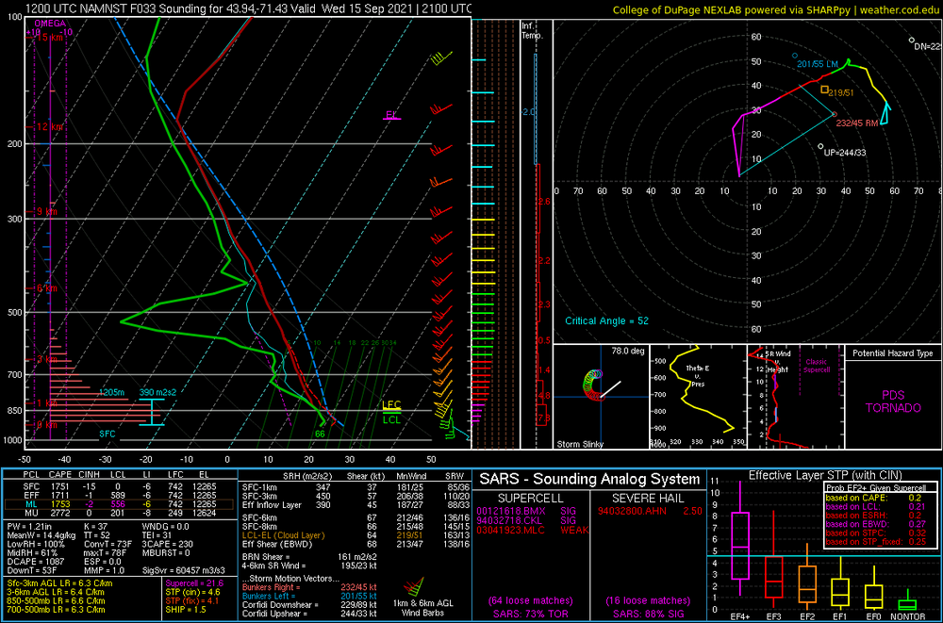Open the weather.cod.edu link in the header

[x=897, y=9]
